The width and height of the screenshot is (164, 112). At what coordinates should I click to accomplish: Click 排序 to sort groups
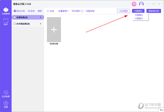[x=31, y=11]
